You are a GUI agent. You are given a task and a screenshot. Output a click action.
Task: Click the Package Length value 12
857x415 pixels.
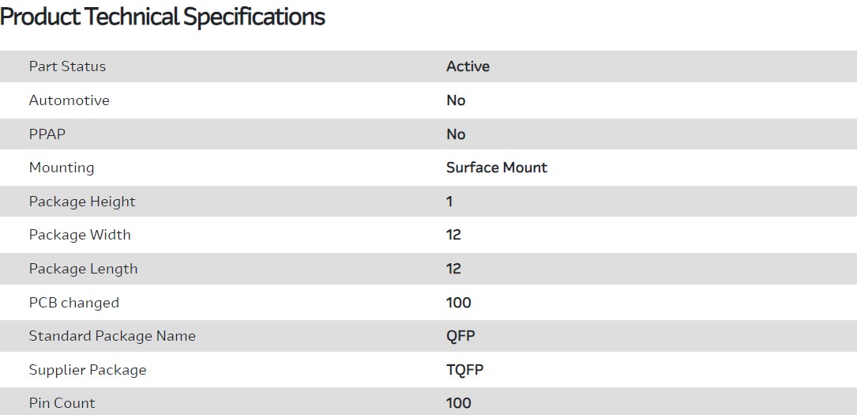(453, 269)
